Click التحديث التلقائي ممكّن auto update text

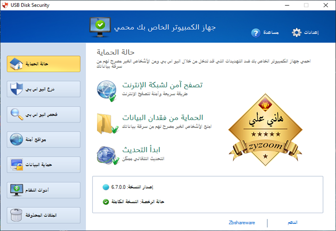click(x=143, y=158)
